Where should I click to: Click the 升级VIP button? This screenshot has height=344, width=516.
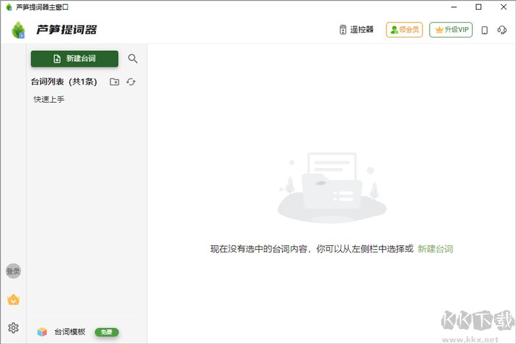tap(451, 30)
